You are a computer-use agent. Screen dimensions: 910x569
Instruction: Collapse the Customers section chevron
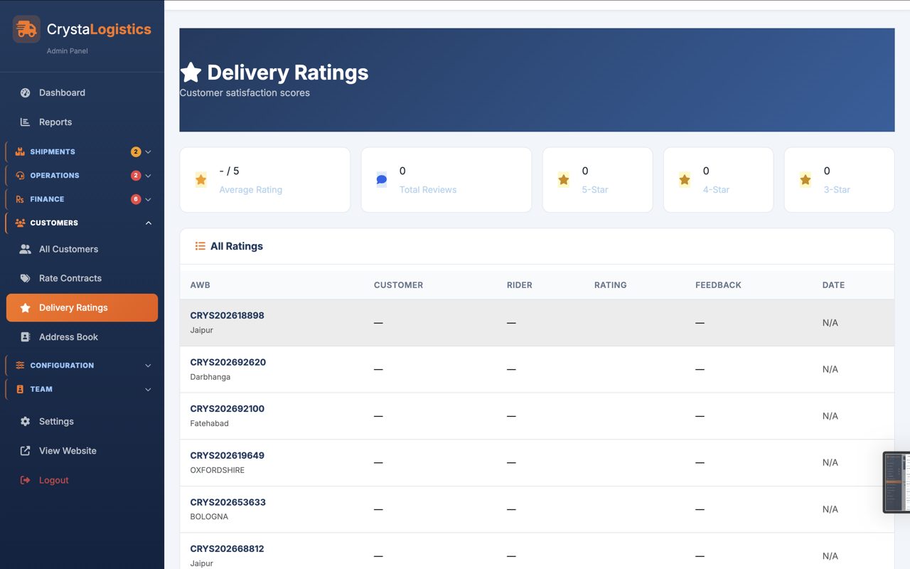click(x=148, y=223)
